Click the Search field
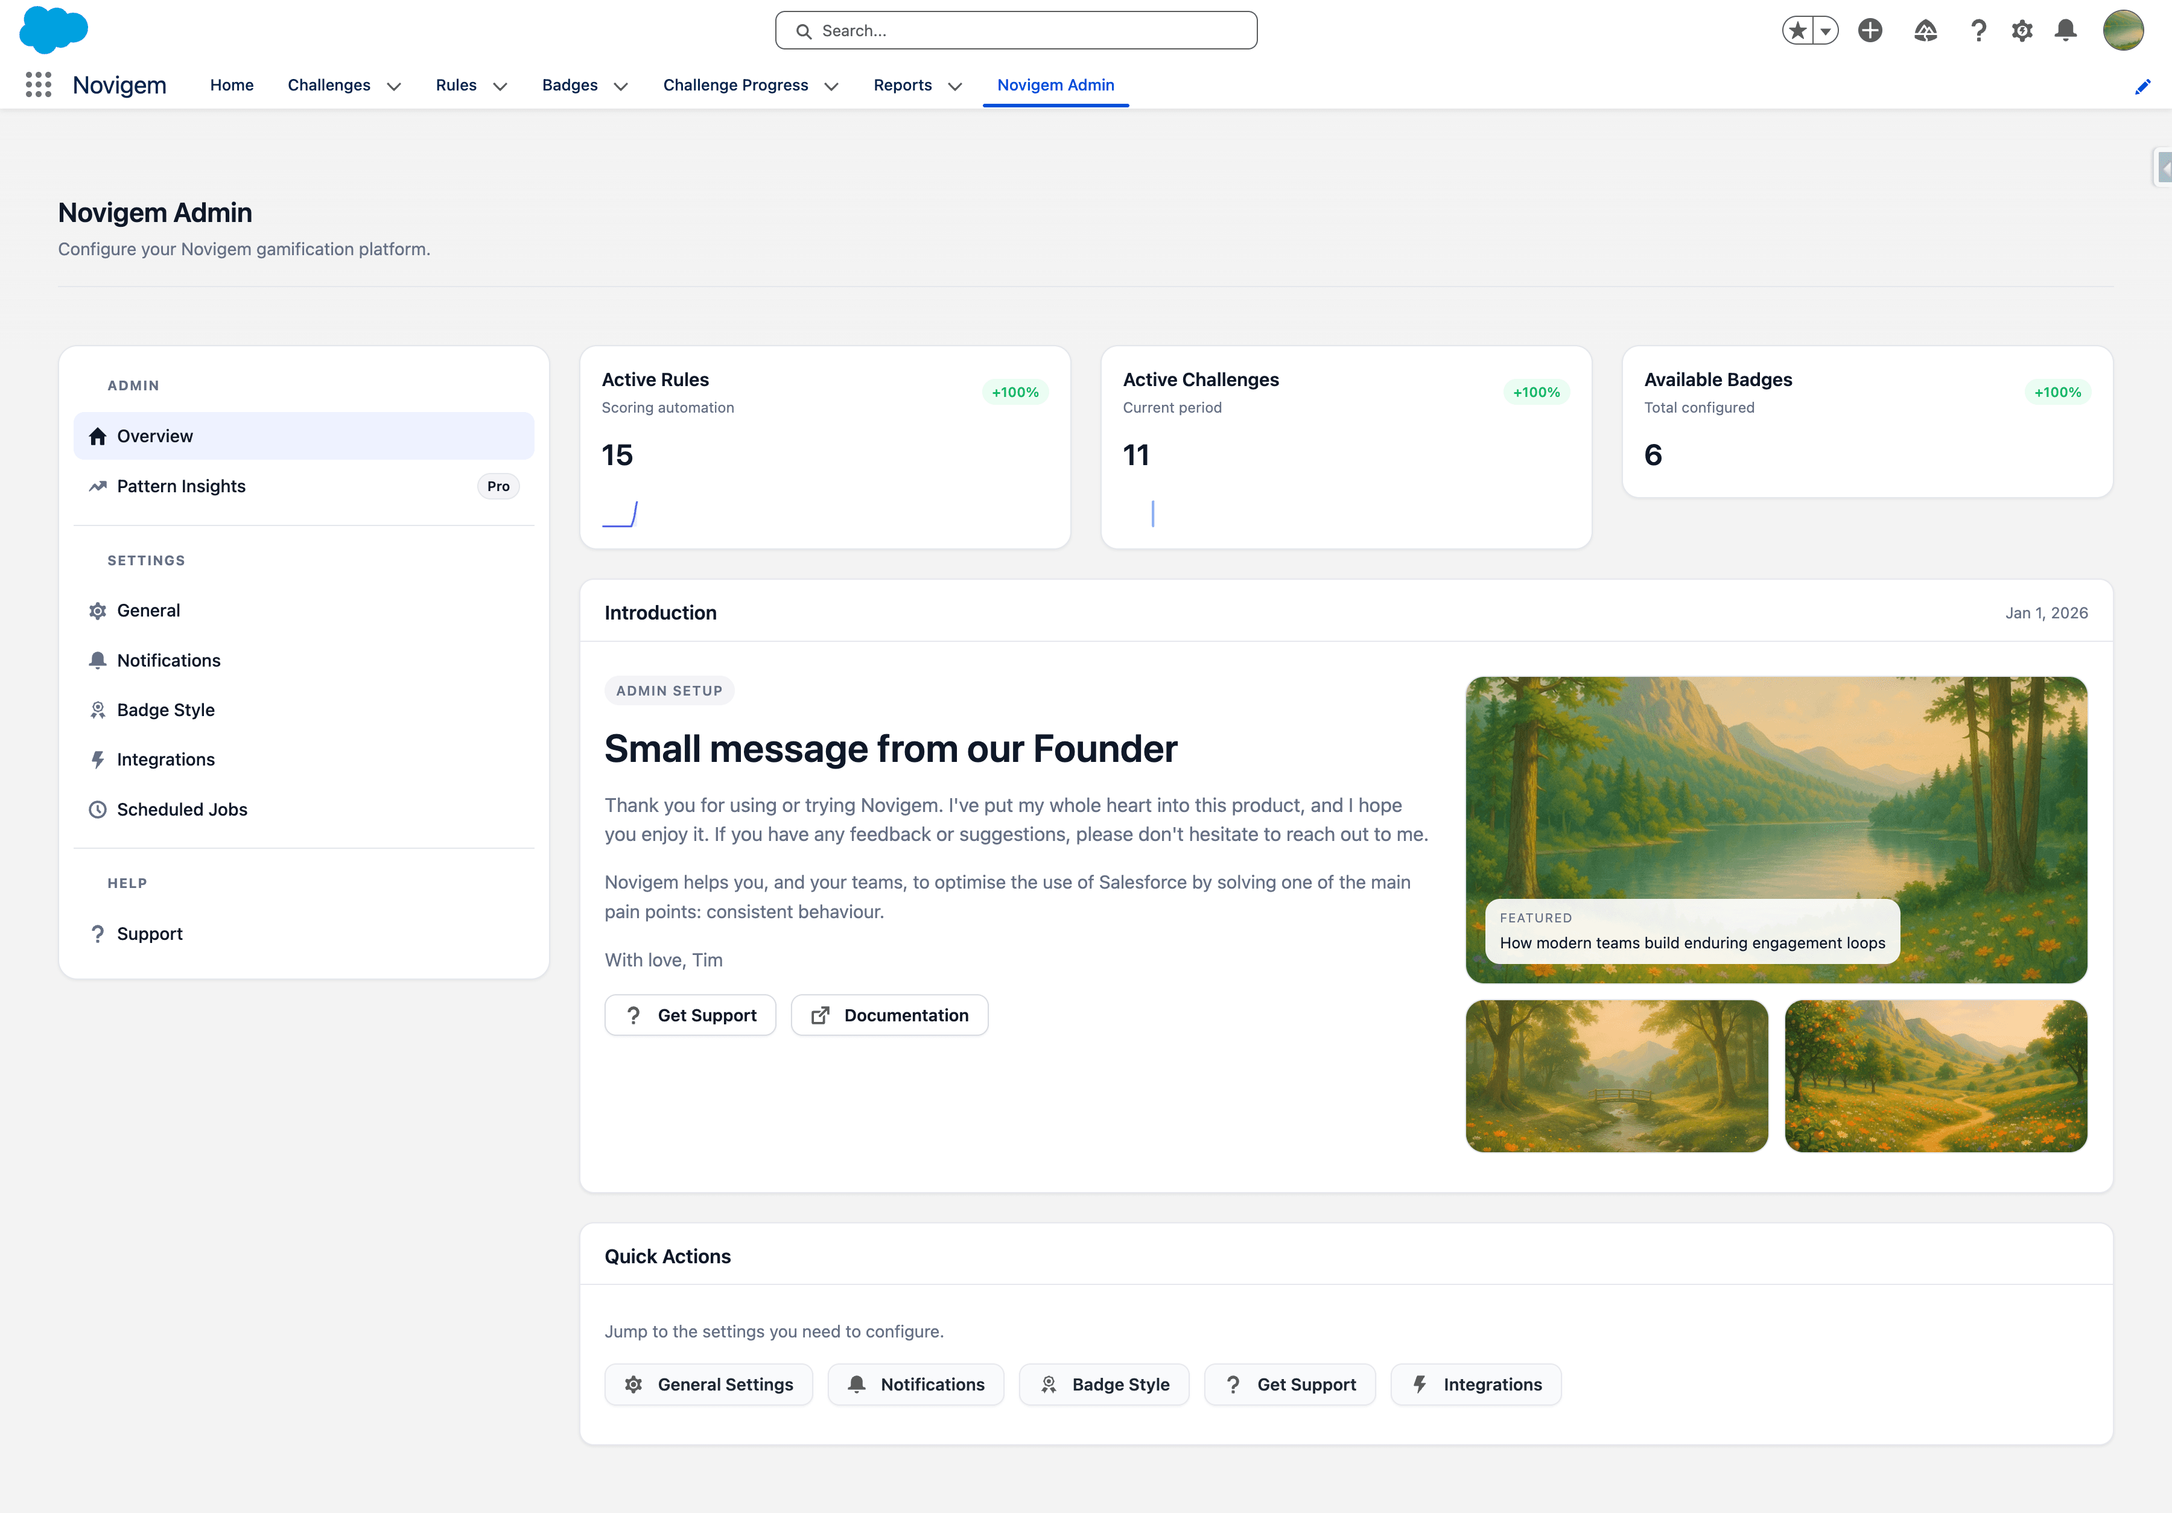The image size is (2172, 1513). point(1016,30)
